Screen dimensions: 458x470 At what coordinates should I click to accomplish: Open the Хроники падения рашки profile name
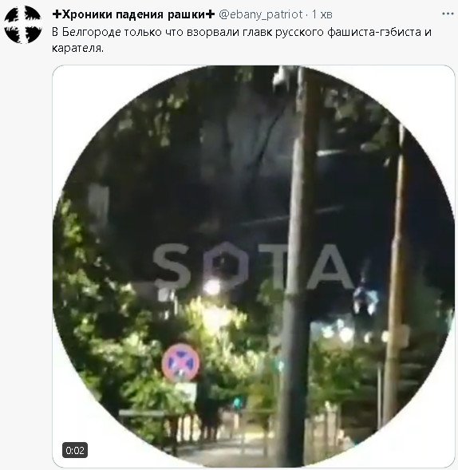point(133,14)
